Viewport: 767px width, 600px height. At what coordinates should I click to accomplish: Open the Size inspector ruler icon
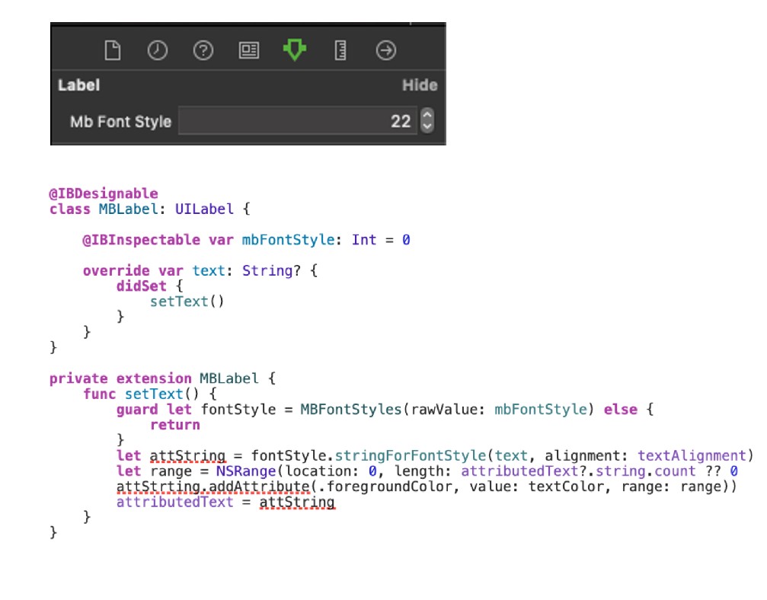pos(340,51)
